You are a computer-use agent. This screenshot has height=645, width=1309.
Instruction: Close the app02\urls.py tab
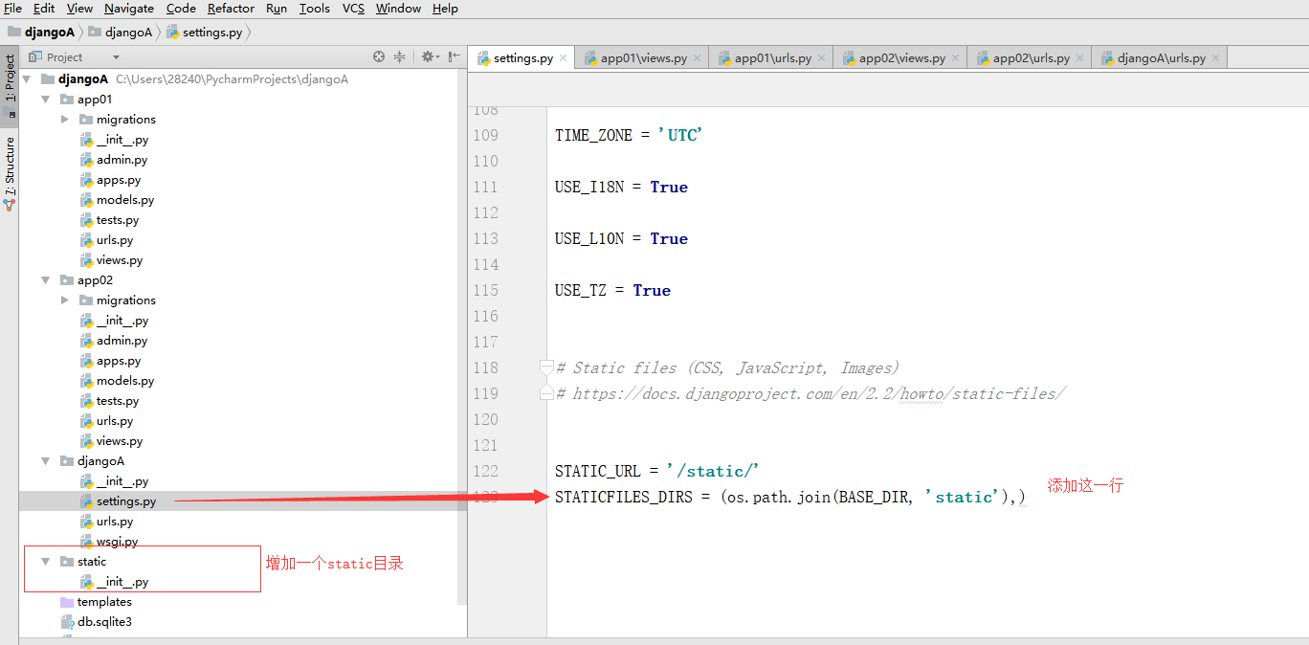click(1079, 58)
